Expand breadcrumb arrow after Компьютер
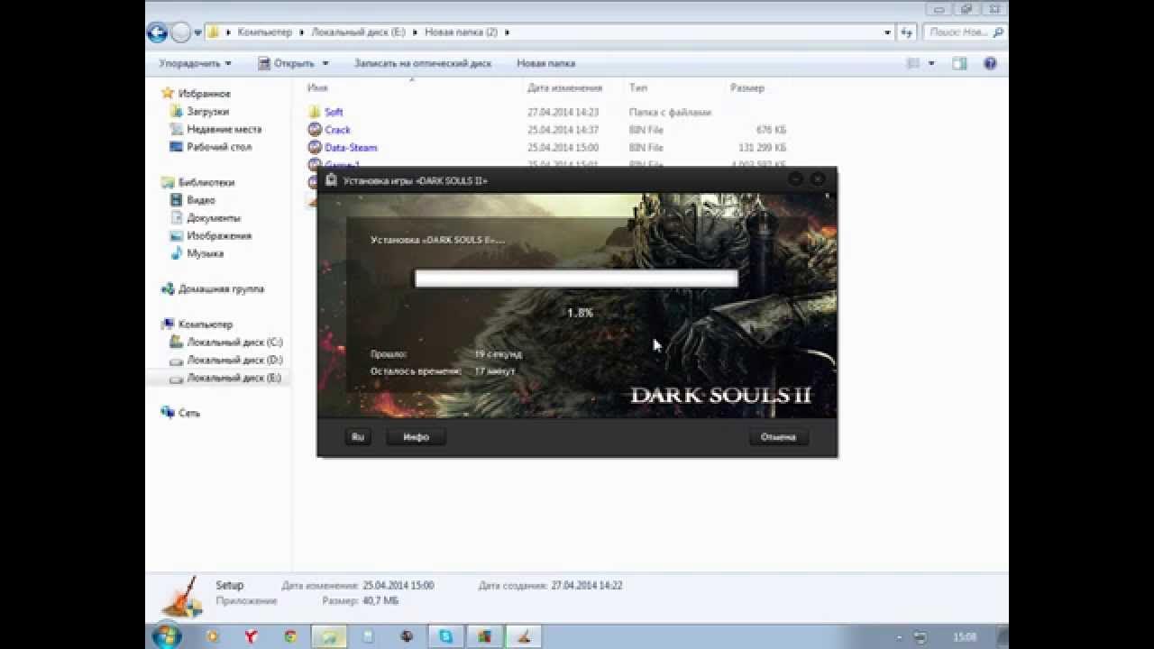Screen dimensions: 1154x649 pyautogui.click(x=302, y=32)
